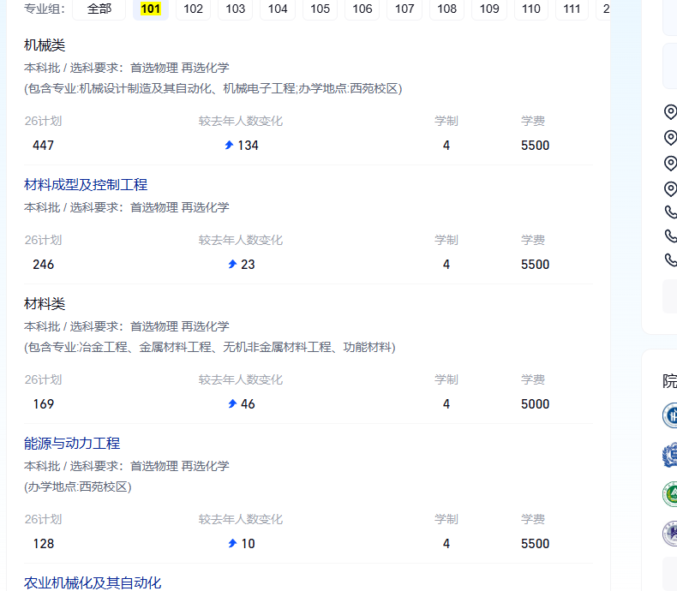Click the up arrow beside 134
This screenshot has height=591, width=677.
click(230, 145)
